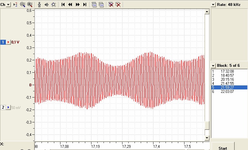Select channel 1 number box

coord(3,42)
